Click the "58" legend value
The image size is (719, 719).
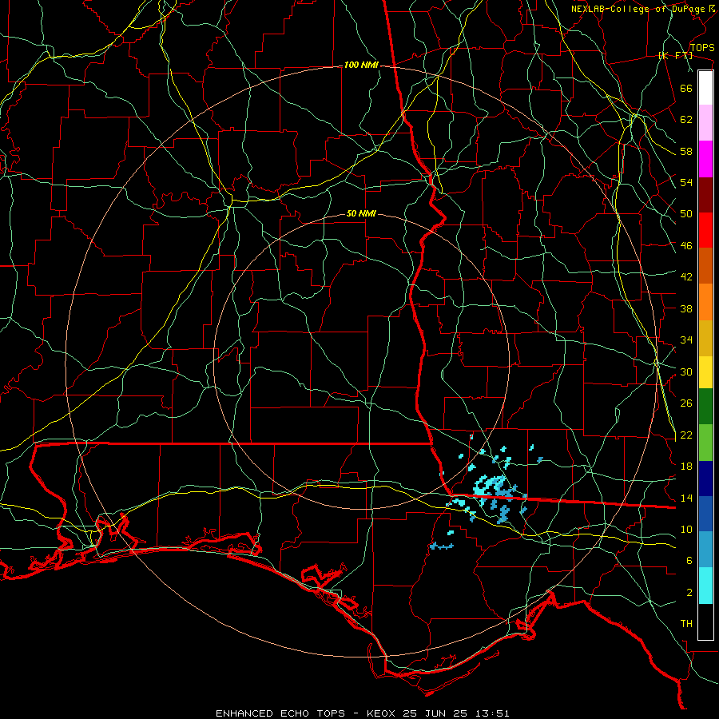click(686, 151)
